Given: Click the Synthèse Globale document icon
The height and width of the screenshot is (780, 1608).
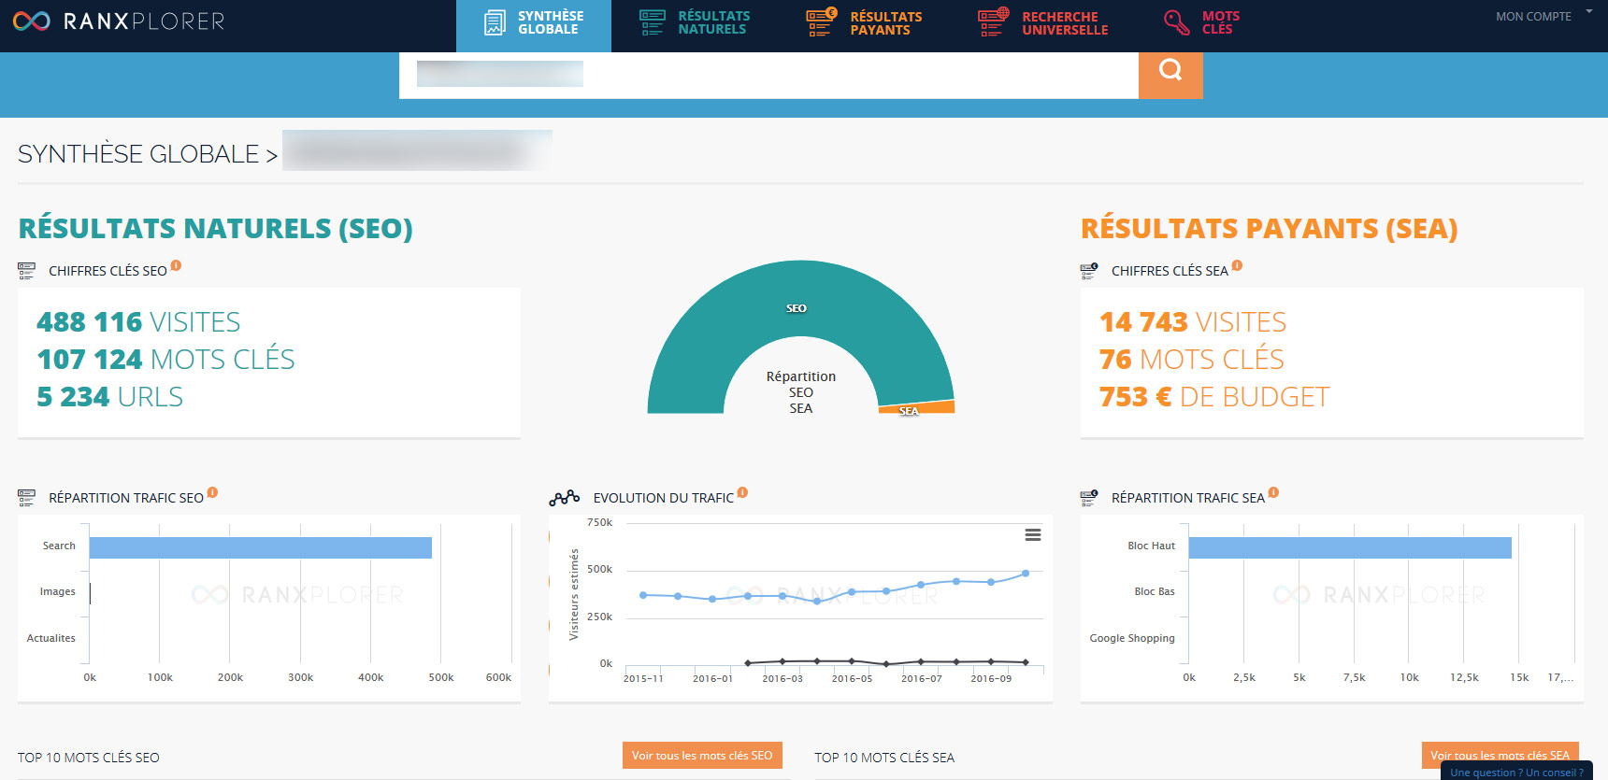Looking at the screenshot, I should 495,22.
